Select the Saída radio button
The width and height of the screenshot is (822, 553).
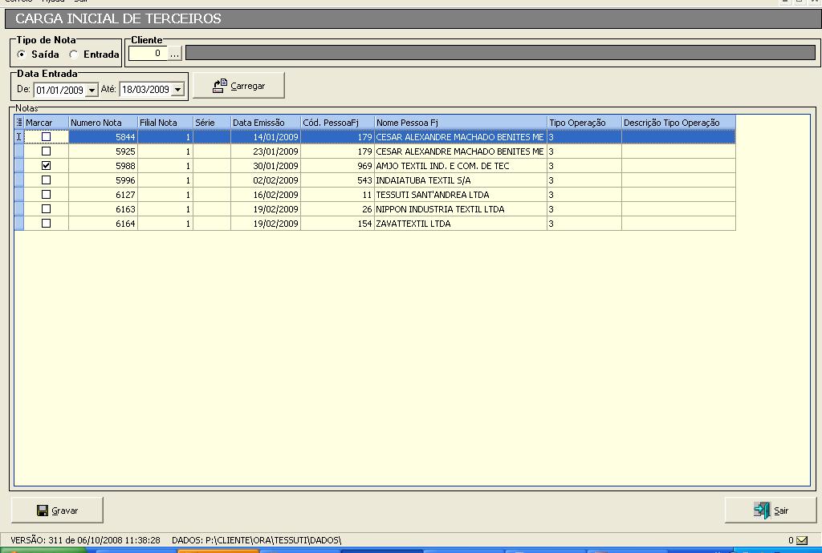(22, 54)
